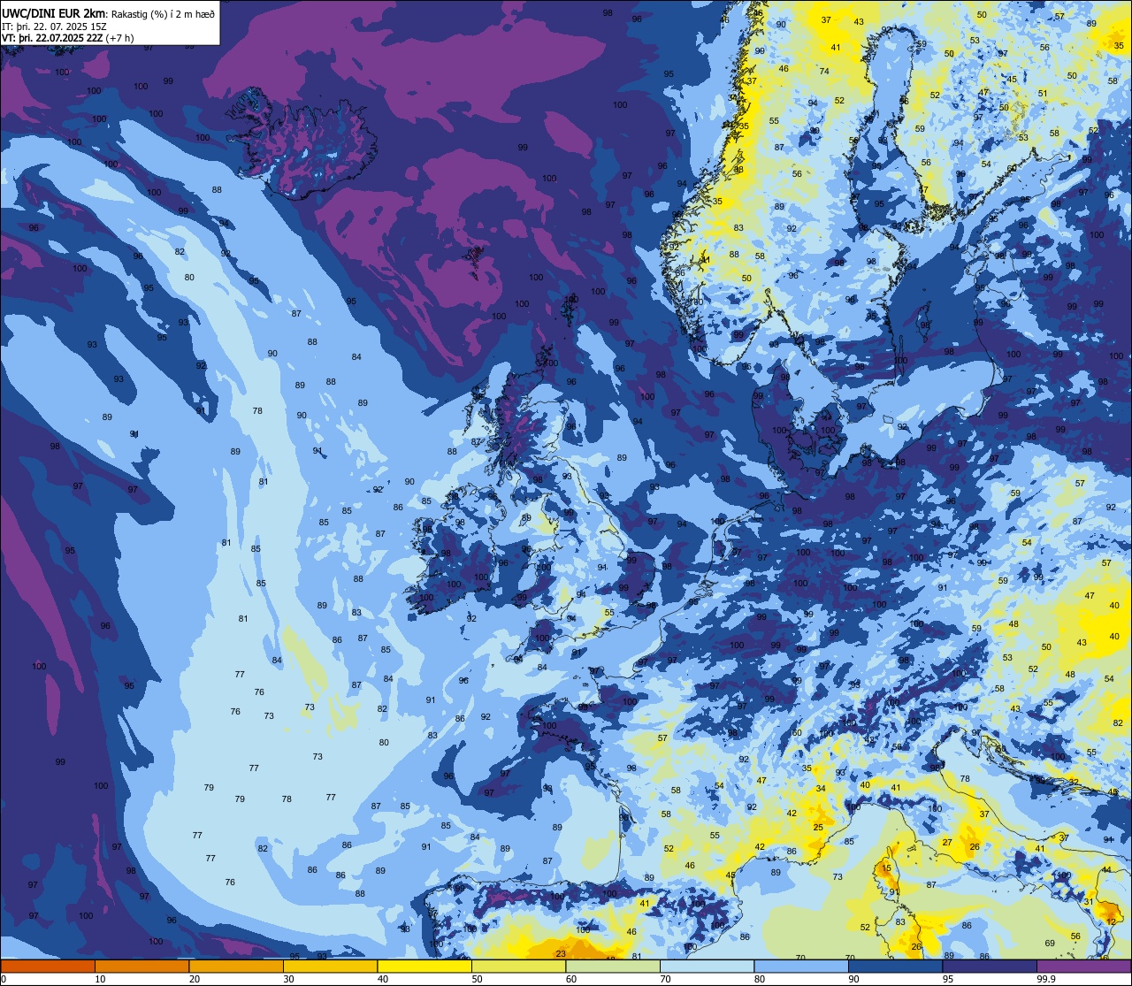Click the 40–50 bright yellow legend swatch
This screenshot has width=1132, height=986.
click(x=424, y=966)
